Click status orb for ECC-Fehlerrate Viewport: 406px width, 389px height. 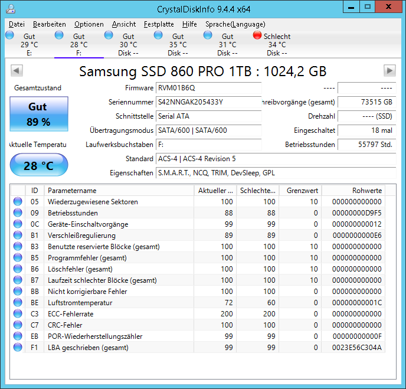click(18, 313)
